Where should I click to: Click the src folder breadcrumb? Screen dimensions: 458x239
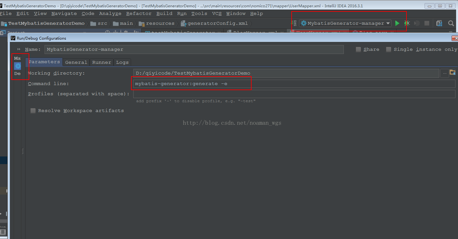pyautogui.click(x=99, y=23)
